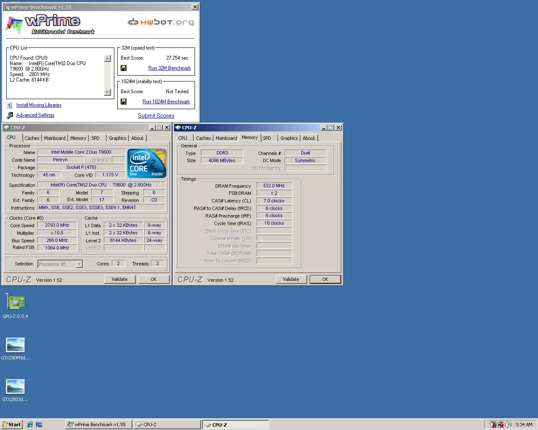538x430 pixels.
Task: Open Graphics tab in right CPU-Z window
Action: [x=289, y=138]
